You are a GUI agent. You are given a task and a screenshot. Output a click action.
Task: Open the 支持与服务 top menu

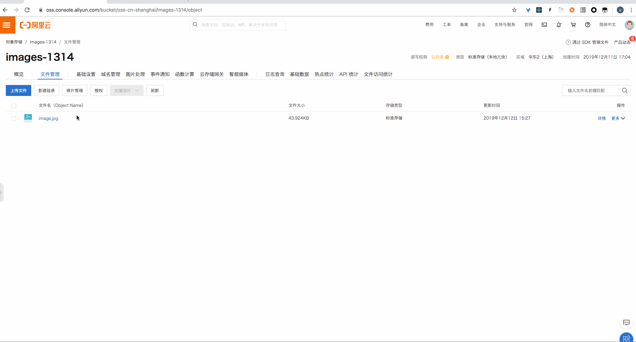point(505,25)
